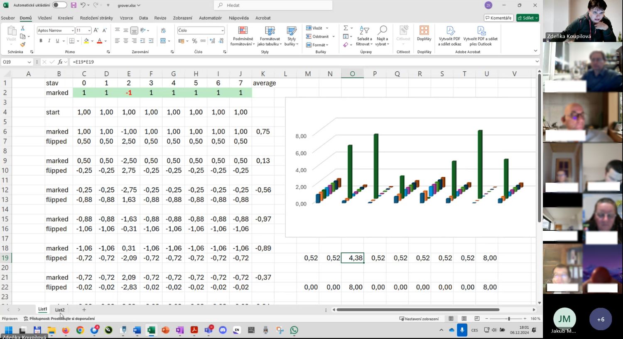Click the zoom slider in the status bar
623x339 pixels.
(508, 319)
